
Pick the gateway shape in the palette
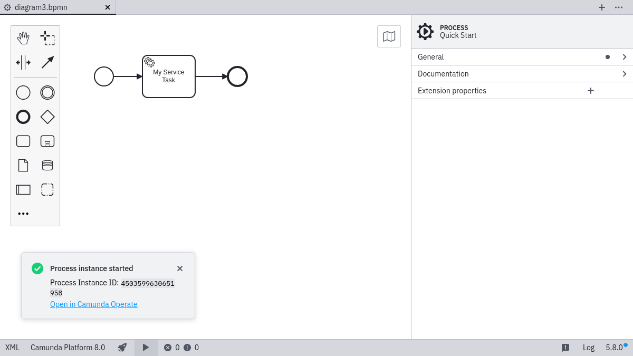(x=47, y=117)
